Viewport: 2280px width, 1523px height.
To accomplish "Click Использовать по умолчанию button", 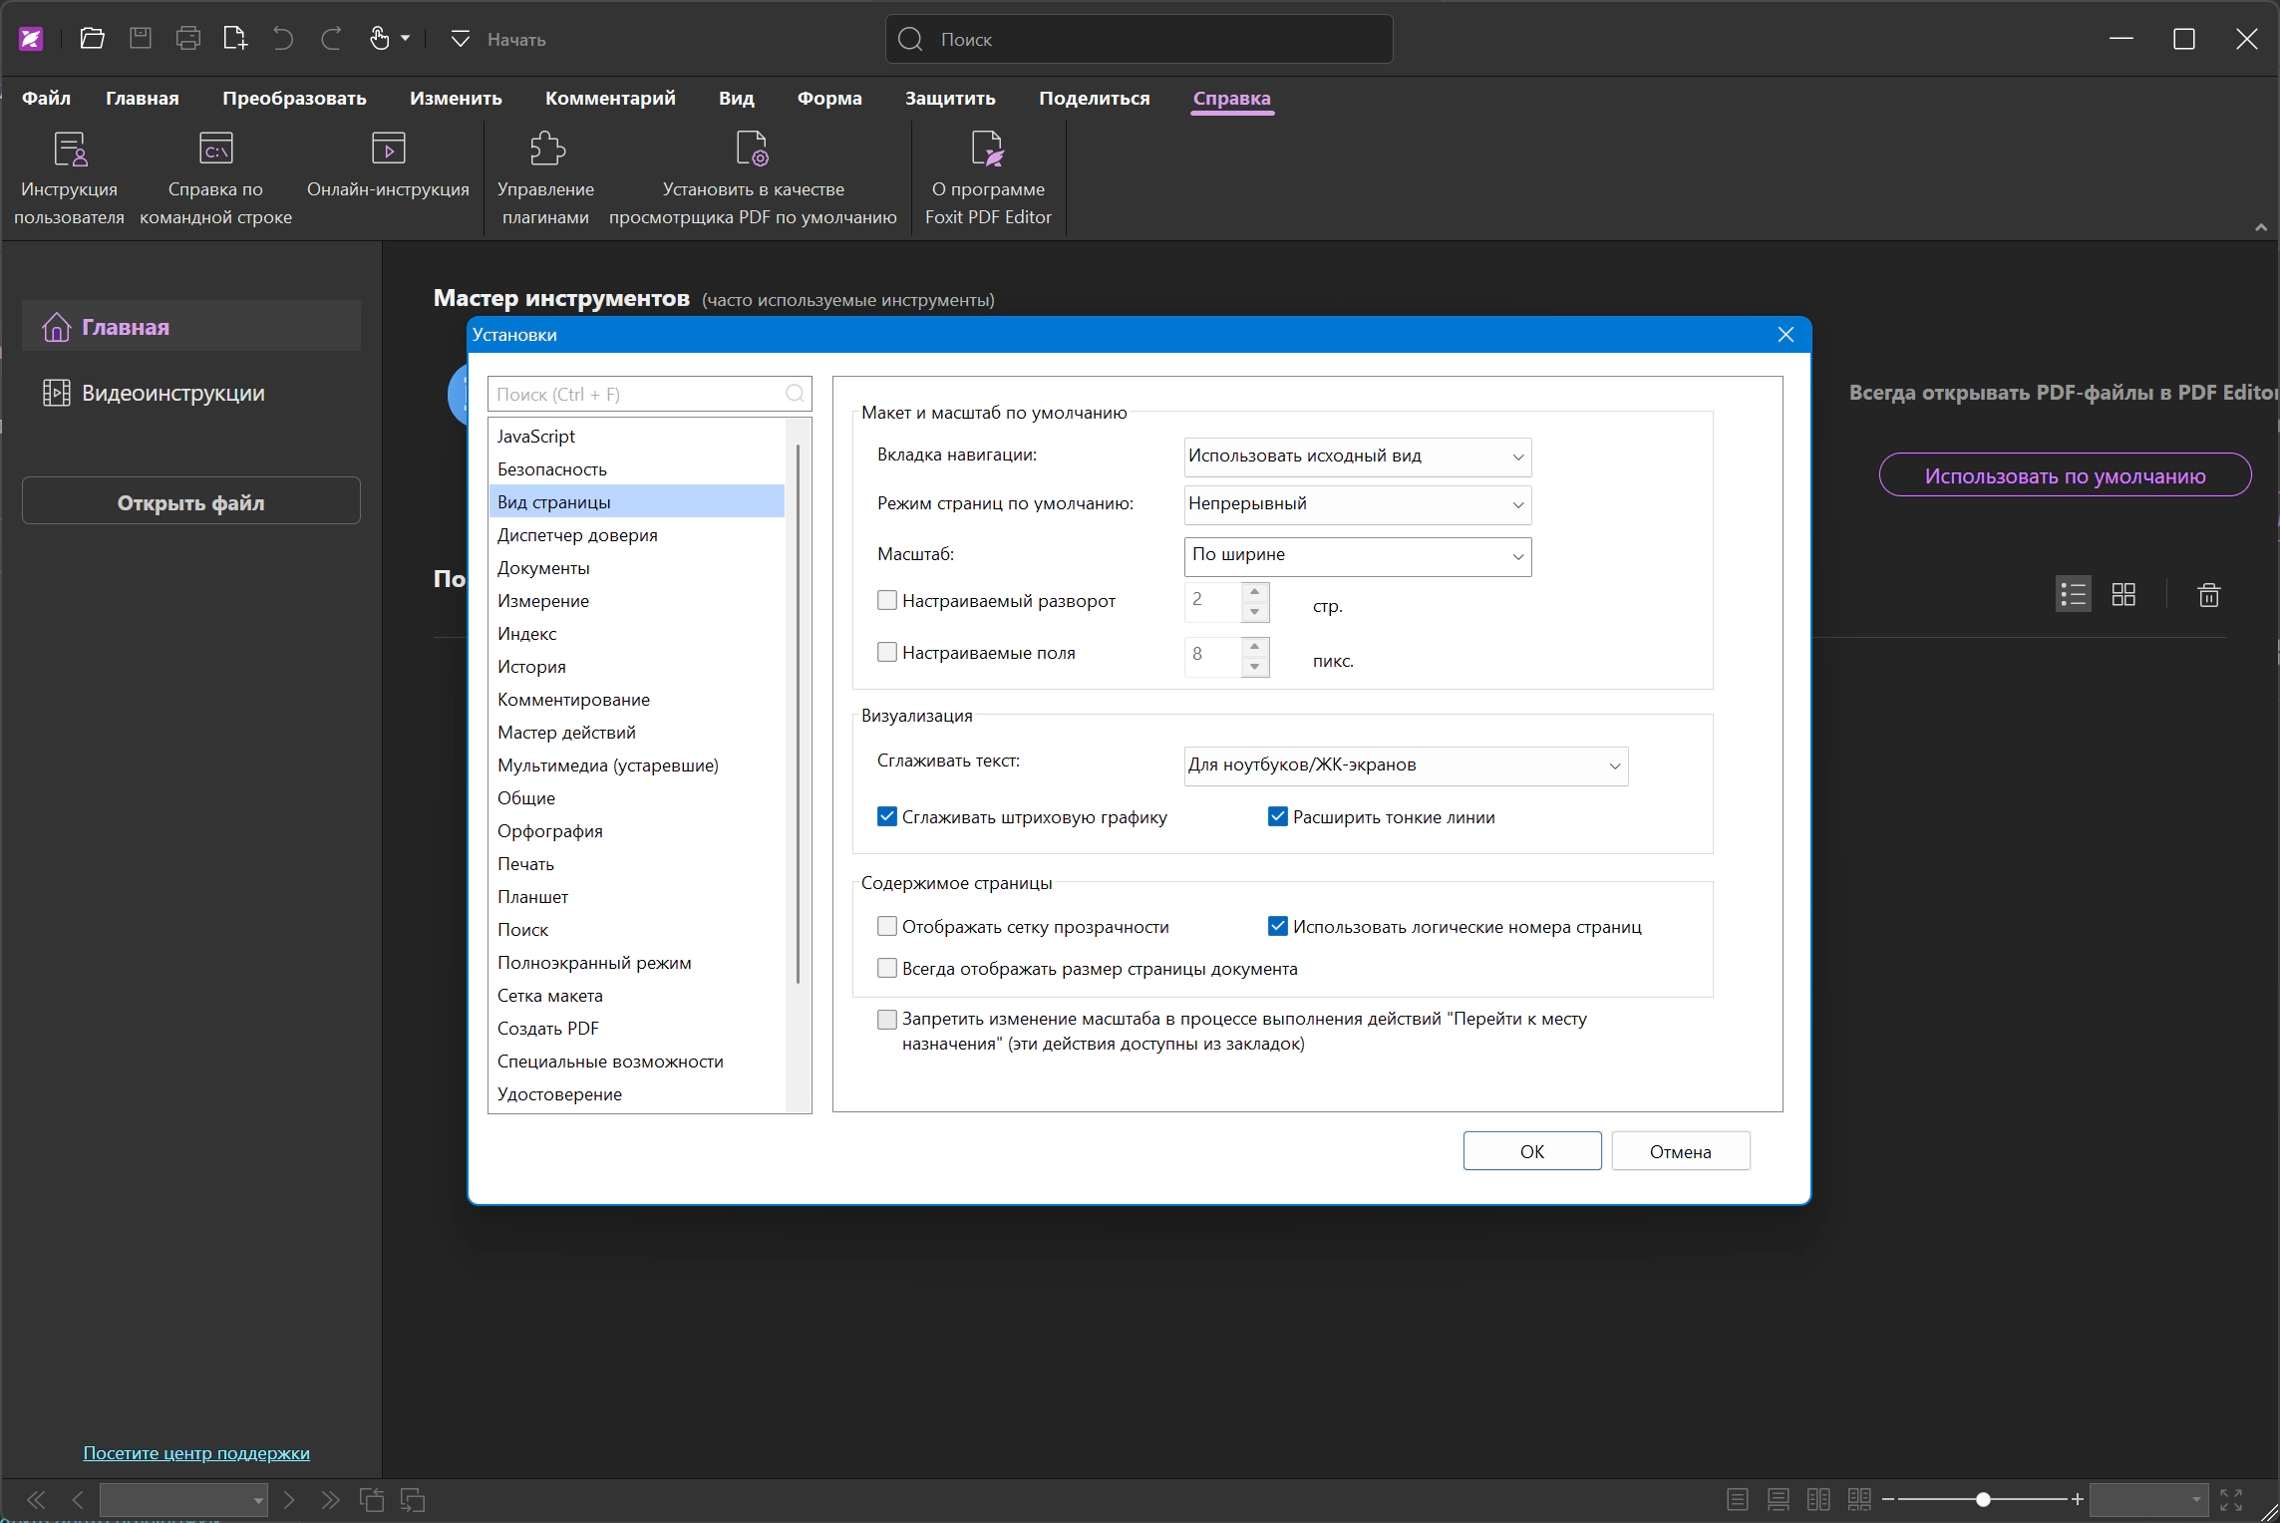I will 2065,475.
